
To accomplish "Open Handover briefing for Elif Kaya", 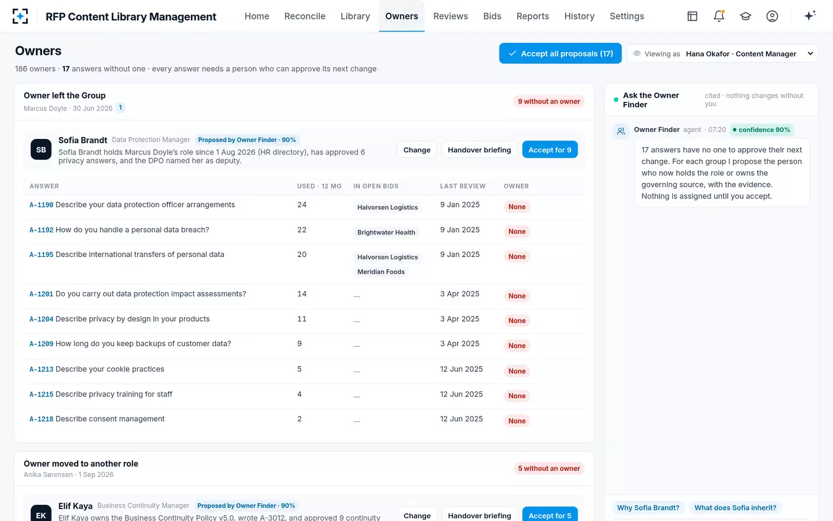I will click(480, 515).
